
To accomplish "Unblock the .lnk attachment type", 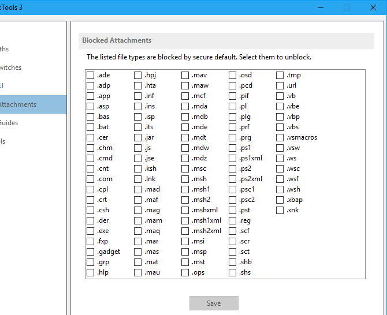I will tap(137, 179).
